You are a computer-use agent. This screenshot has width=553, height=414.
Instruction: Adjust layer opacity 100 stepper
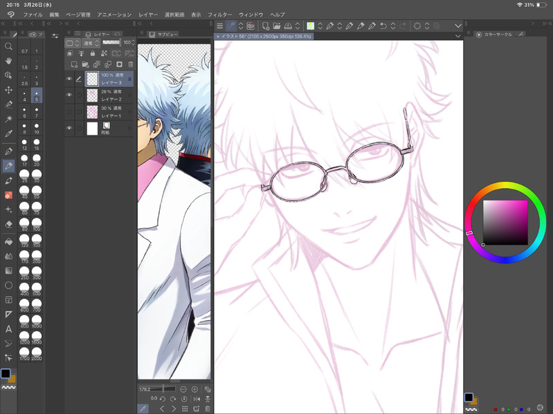tap(133, 43)
